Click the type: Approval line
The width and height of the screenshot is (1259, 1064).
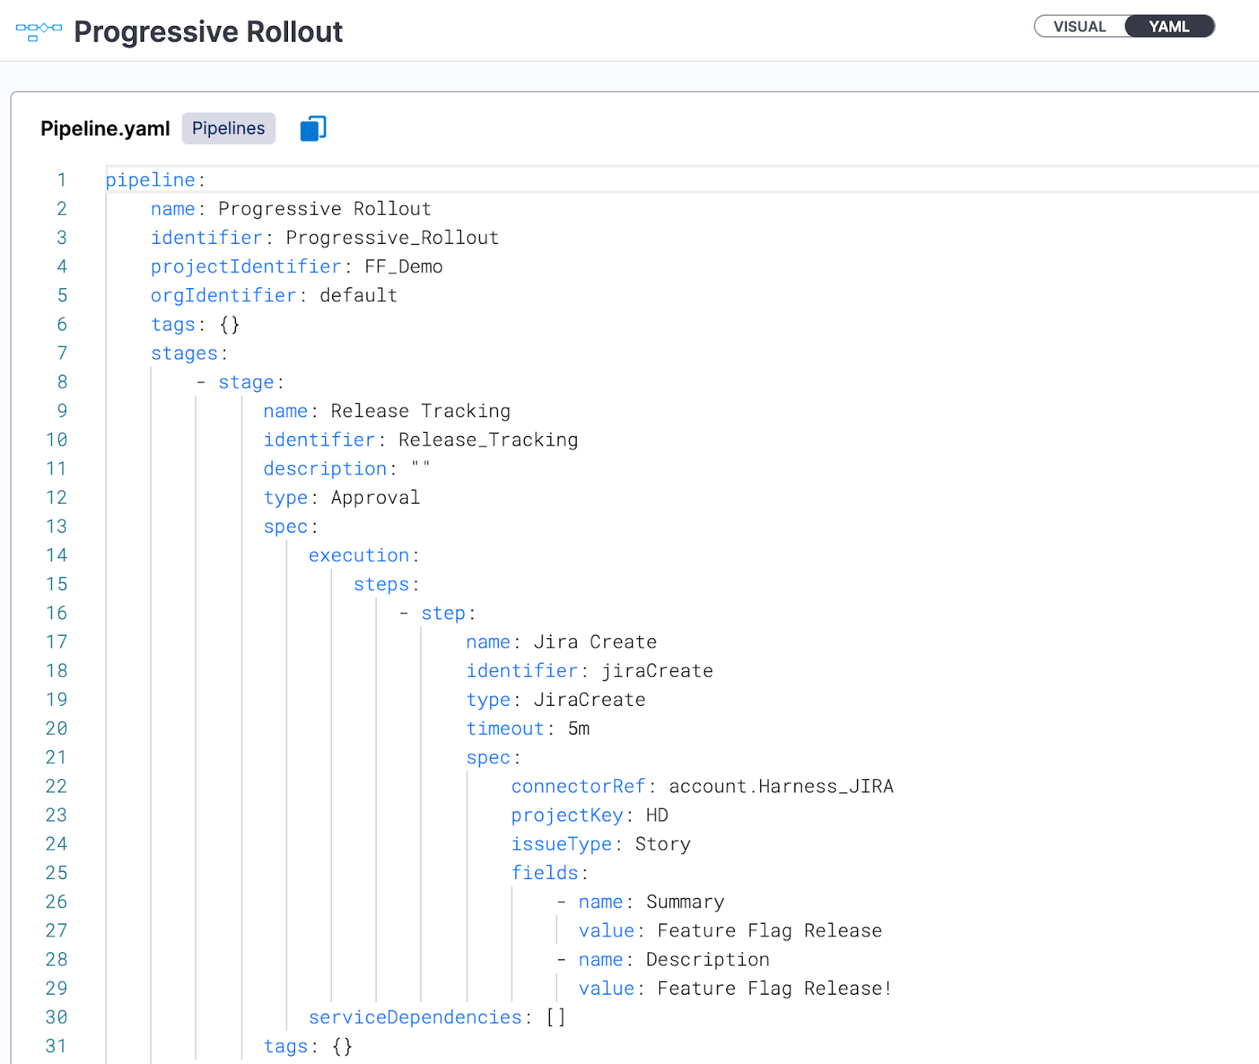click(x=341, y=497)
